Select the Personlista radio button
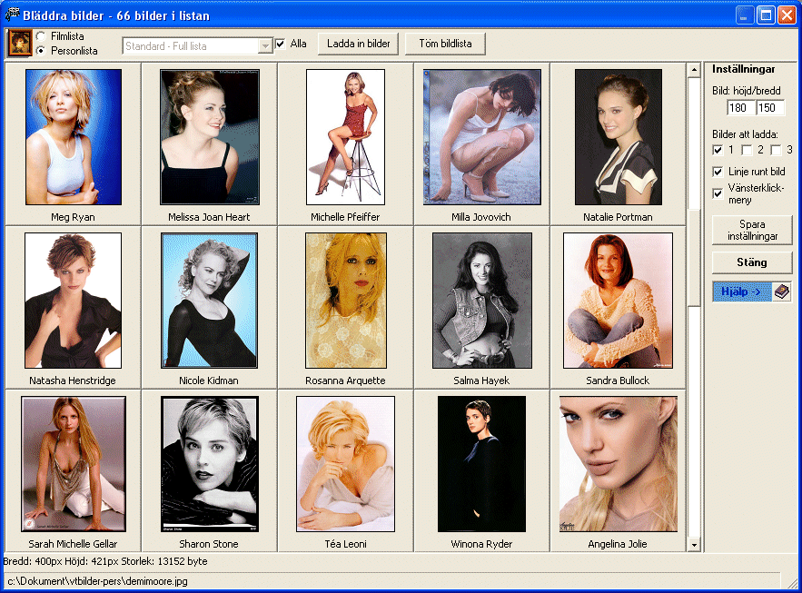 tap(40, 51)
